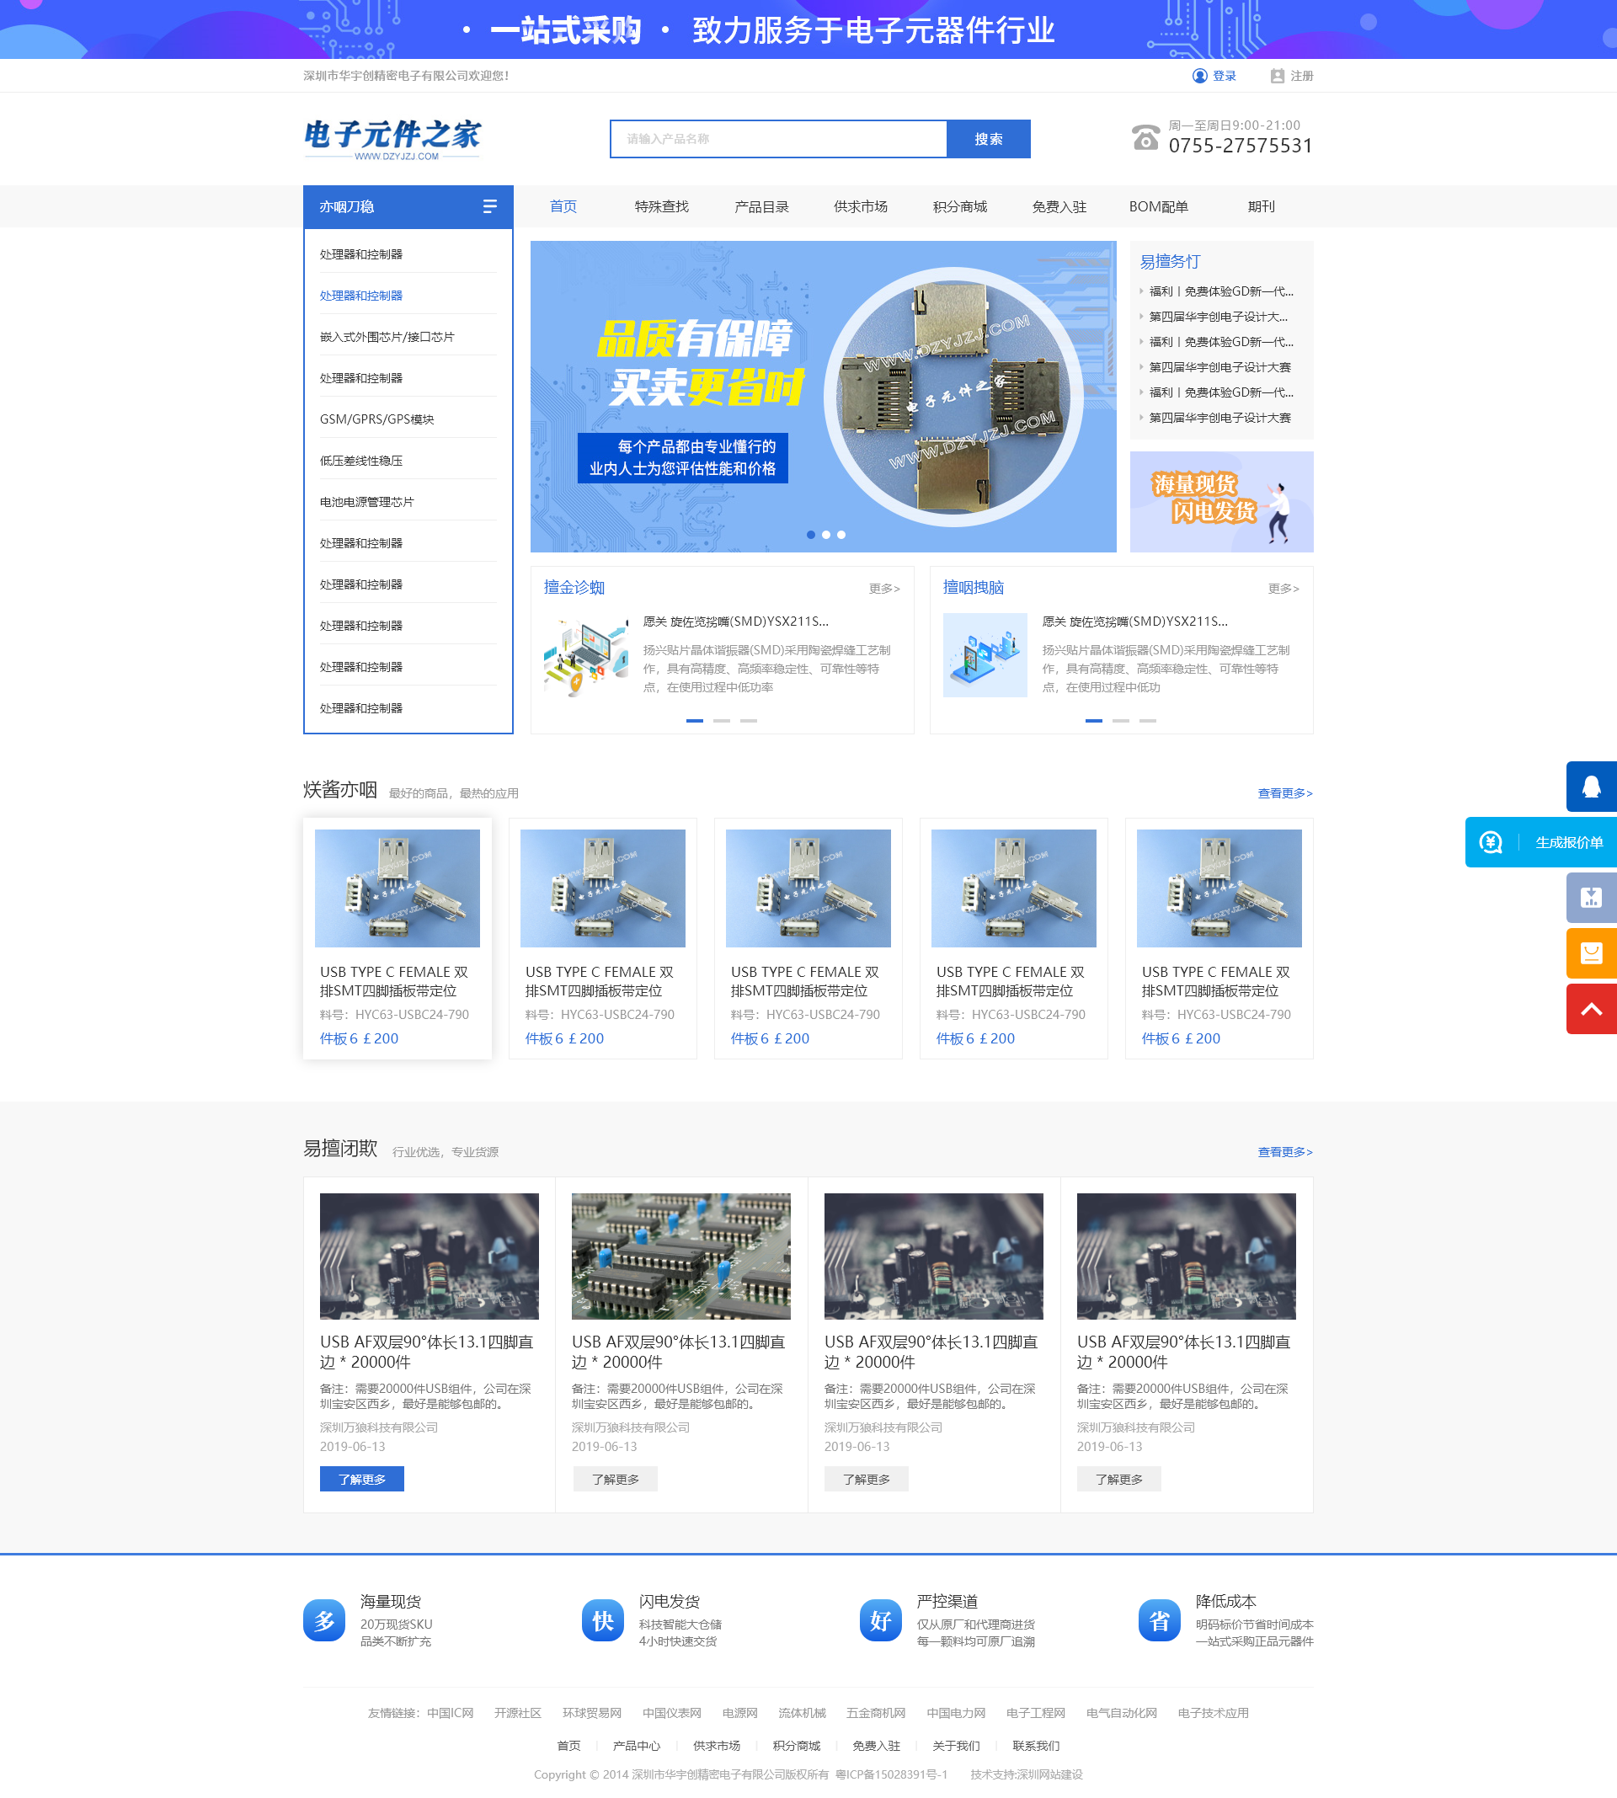Select the second banner carousel dot
Screen dimensions: 1617x1798
tap(826, 535)
